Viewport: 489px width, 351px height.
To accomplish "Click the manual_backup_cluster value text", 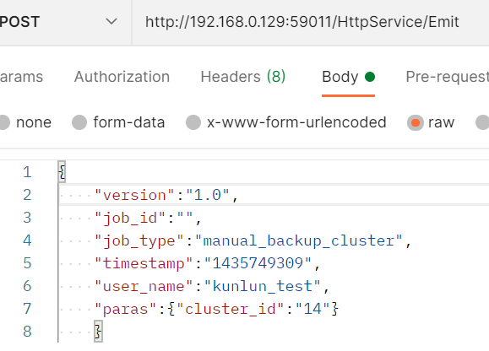I will 298,240.
